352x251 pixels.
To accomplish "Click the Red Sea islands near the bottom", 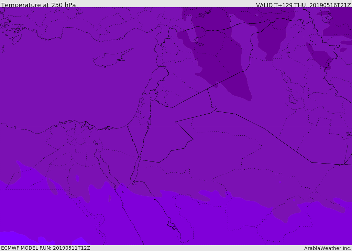I will click(172, 226).
